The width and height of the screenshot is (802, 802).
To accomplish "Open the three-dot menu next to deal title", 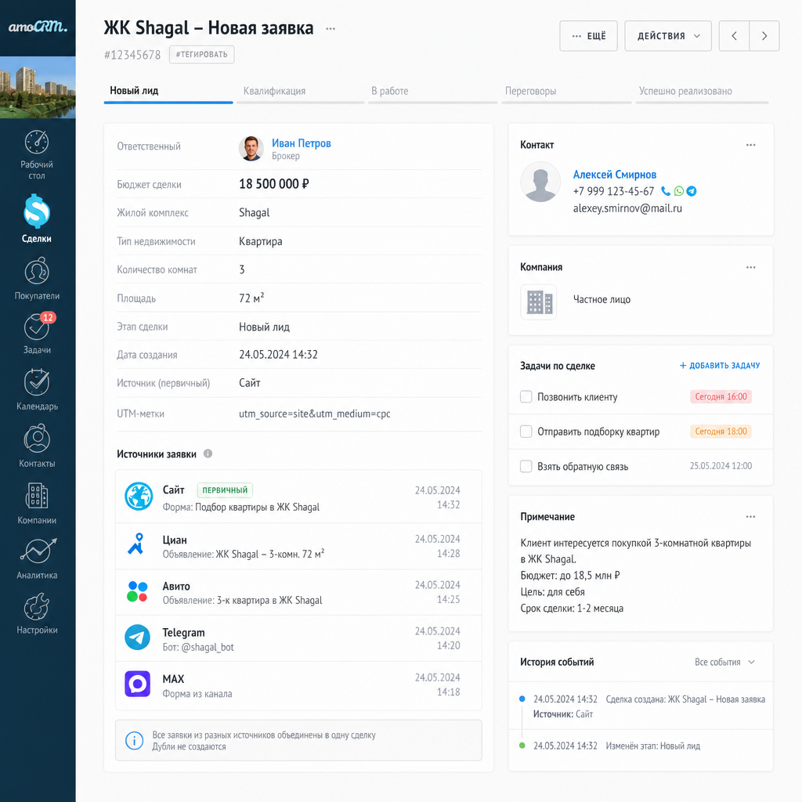I will [331, 29].
